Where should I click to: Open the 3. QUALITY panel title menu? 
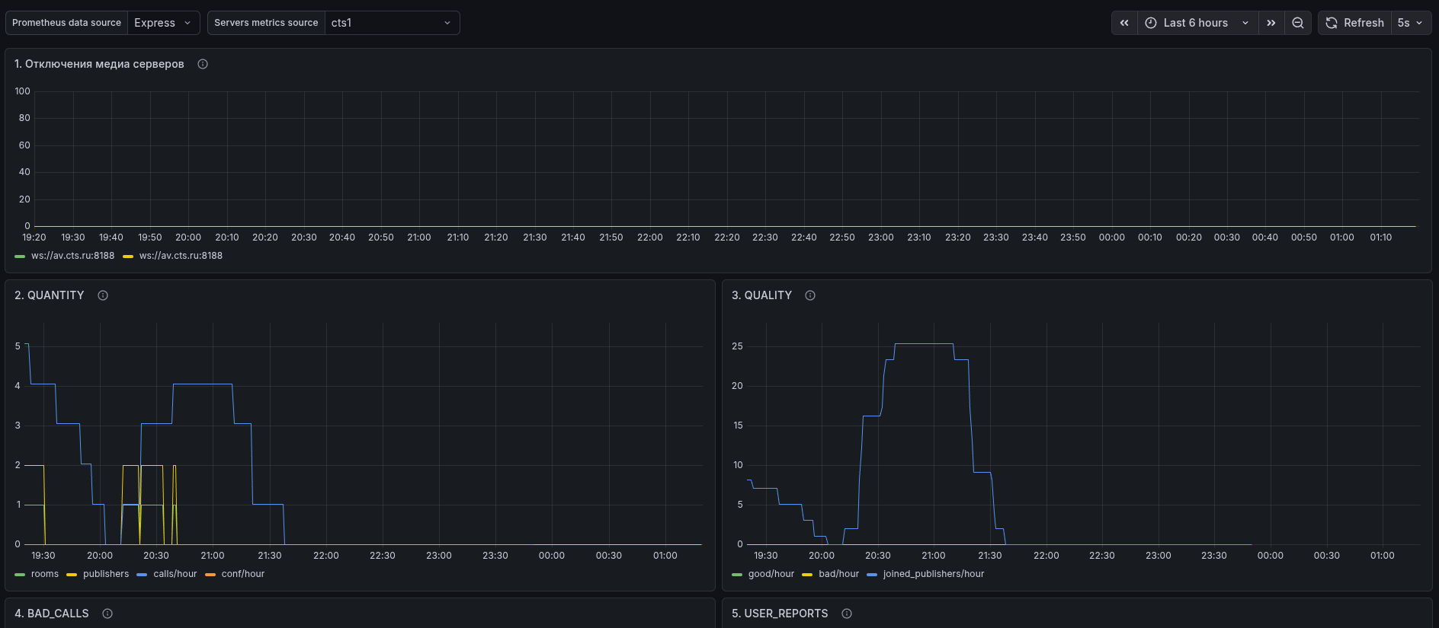pyautogui.click(x=761, y=295)
